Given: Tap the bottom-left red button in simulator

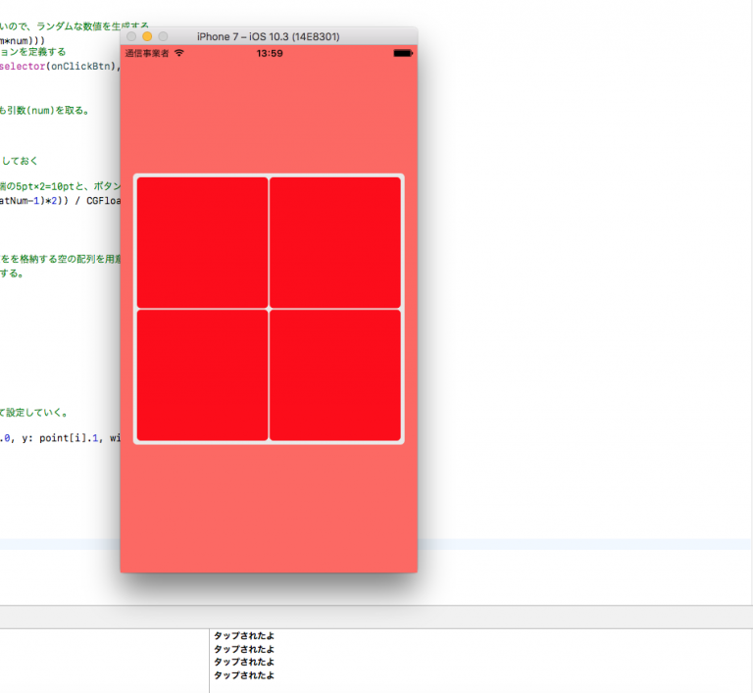Looking at the screenshot, I should click(202, 375).
